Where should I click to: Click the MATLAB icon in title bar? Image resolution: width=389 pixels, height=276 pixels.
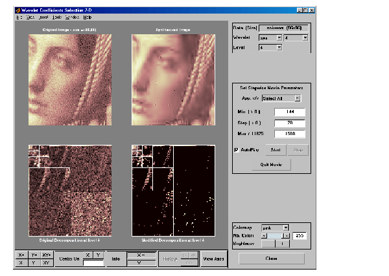[18, 10]
